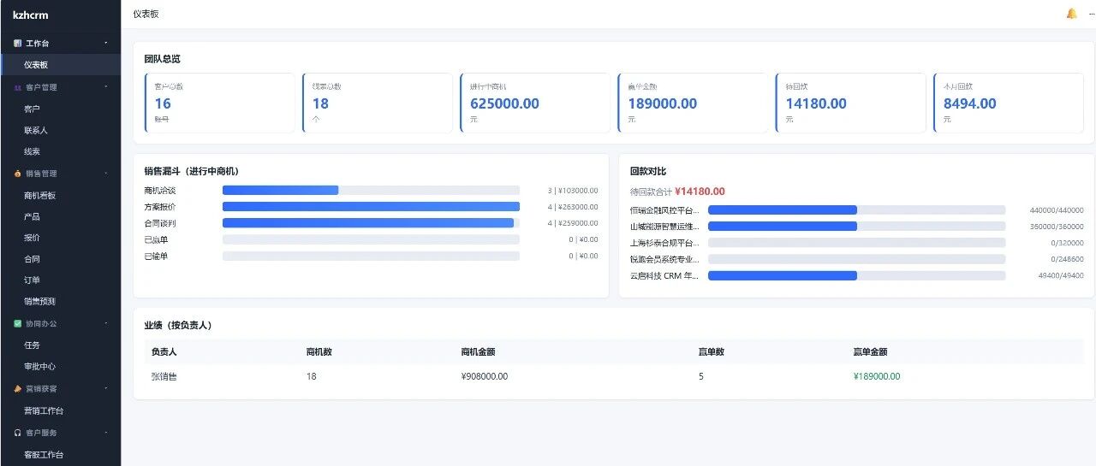This screenshot has height=466, width=1096.
Task: Click the 3 | ¥103000.00 funnel value
Action: 573,191
